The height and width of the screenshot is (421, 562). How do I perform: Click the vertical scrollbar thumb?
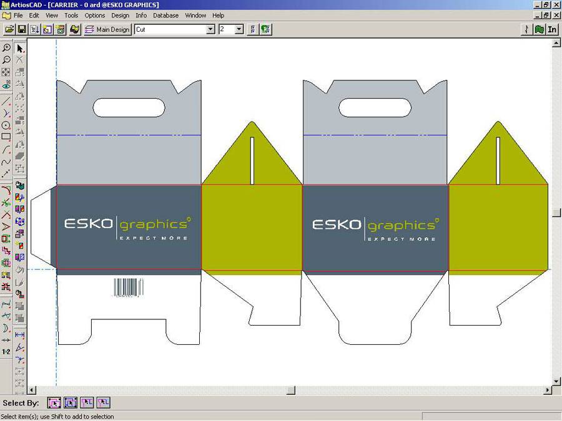point(556,213)
